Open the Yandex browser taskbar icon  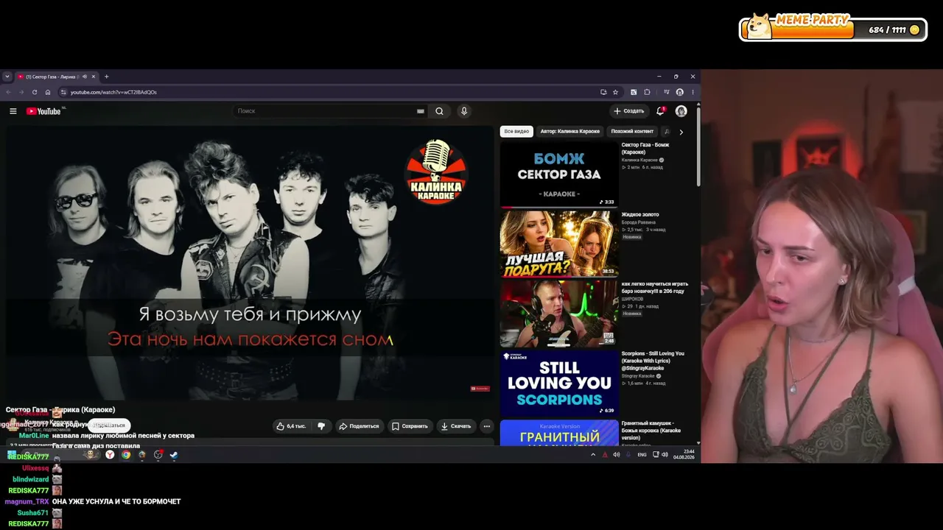(x=110, y=455)
